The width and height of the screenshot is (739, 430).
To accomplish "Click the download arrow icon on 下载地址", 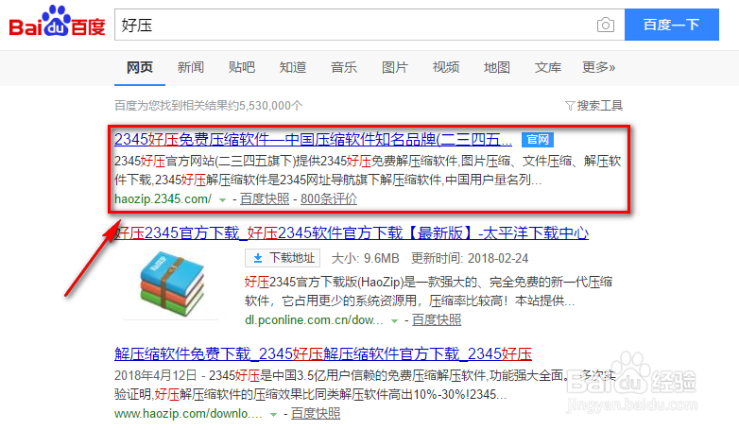I will coord(258,258).
